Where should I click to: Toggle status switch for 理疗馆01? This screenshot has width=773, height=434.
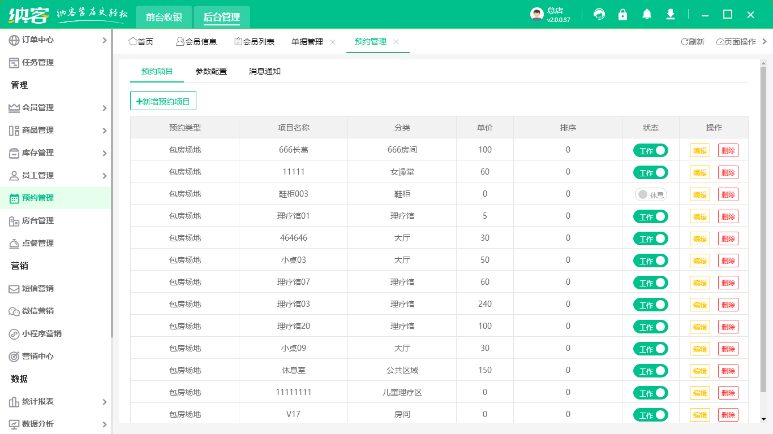click(651, 216)
